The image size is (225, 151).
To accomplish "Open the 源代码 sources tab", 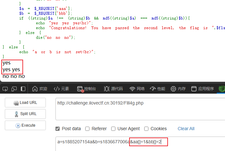I will point(113,89).
